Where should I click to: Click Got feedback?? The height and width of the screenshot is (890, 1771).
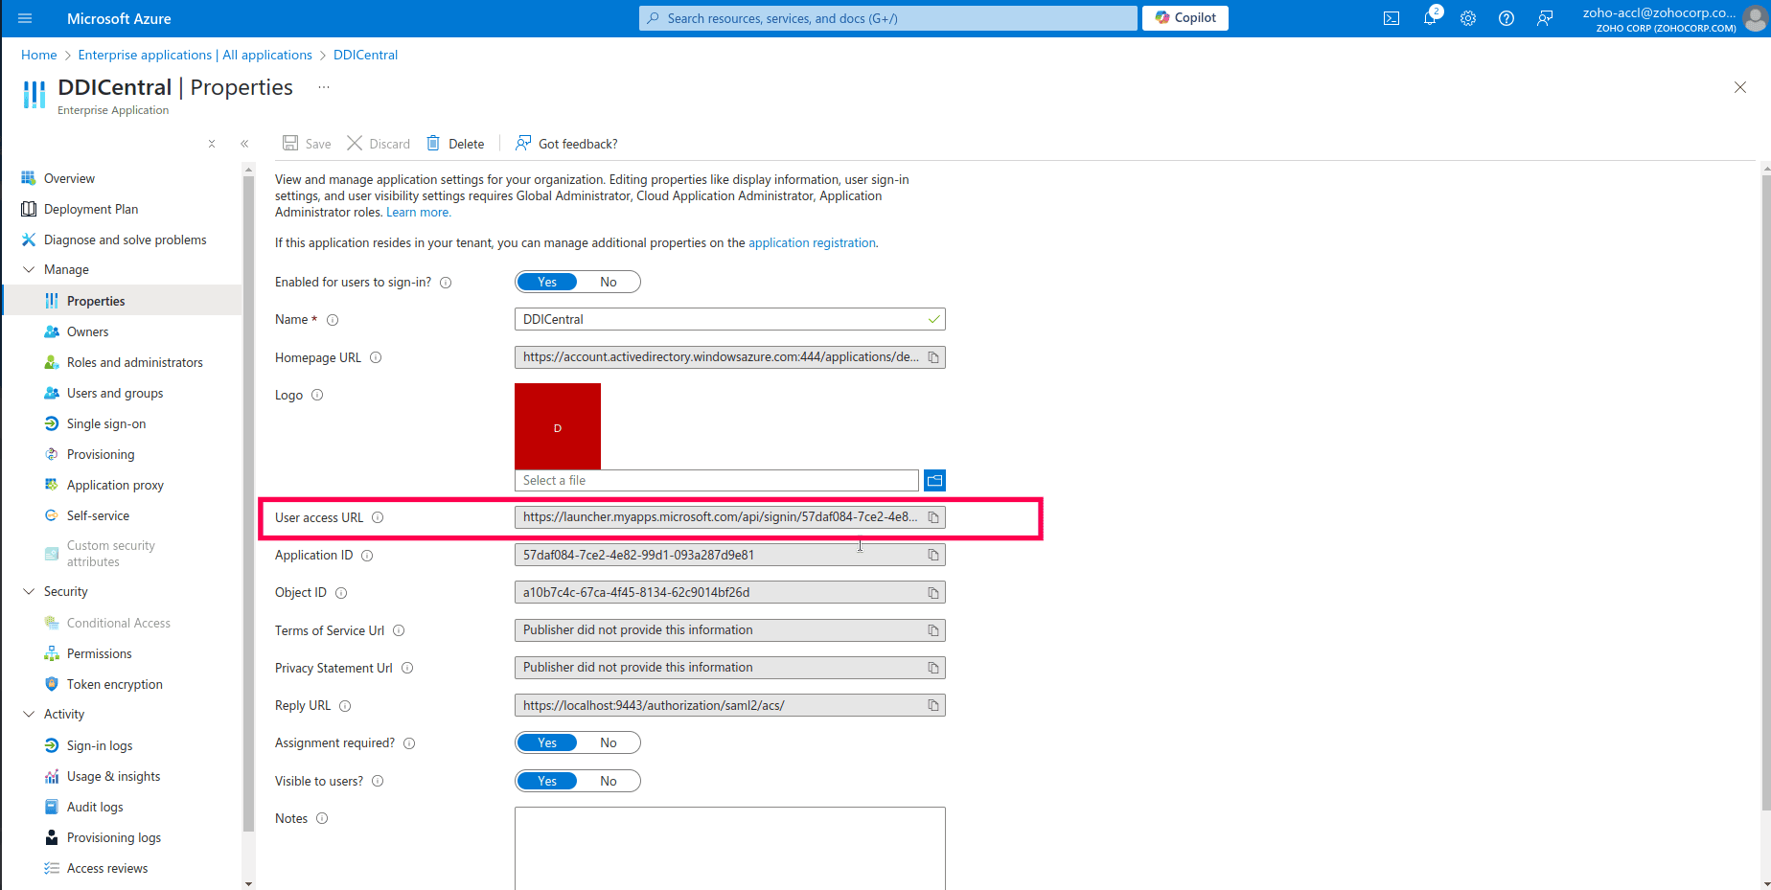(566, 144)
